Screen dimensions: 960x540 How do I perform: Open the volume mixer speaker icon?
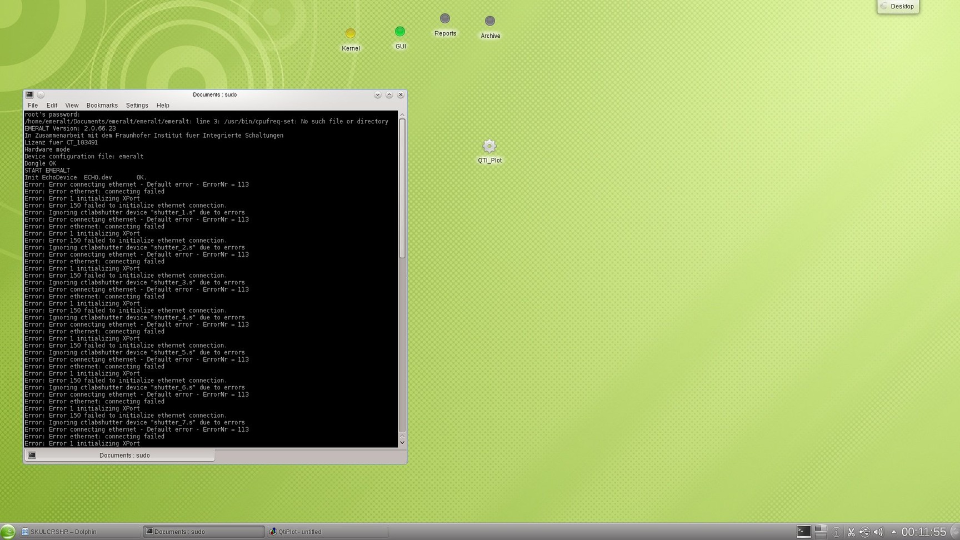[x=878, y=532]
